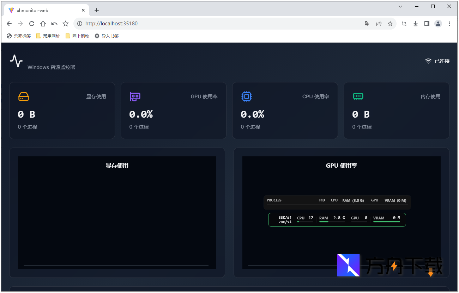This screenshot has width=459, height=293.
Task: Reload the page with refresh icon
Action: click(x=32, y=24)
